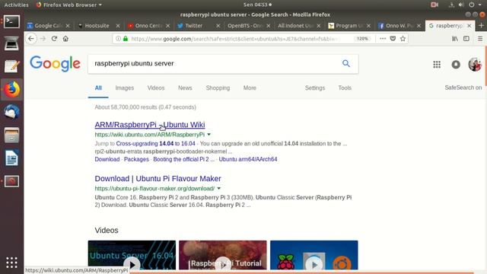The width and height of the screenshot is (487, 274).
Task: Select the News search tab
Action: 185,88
